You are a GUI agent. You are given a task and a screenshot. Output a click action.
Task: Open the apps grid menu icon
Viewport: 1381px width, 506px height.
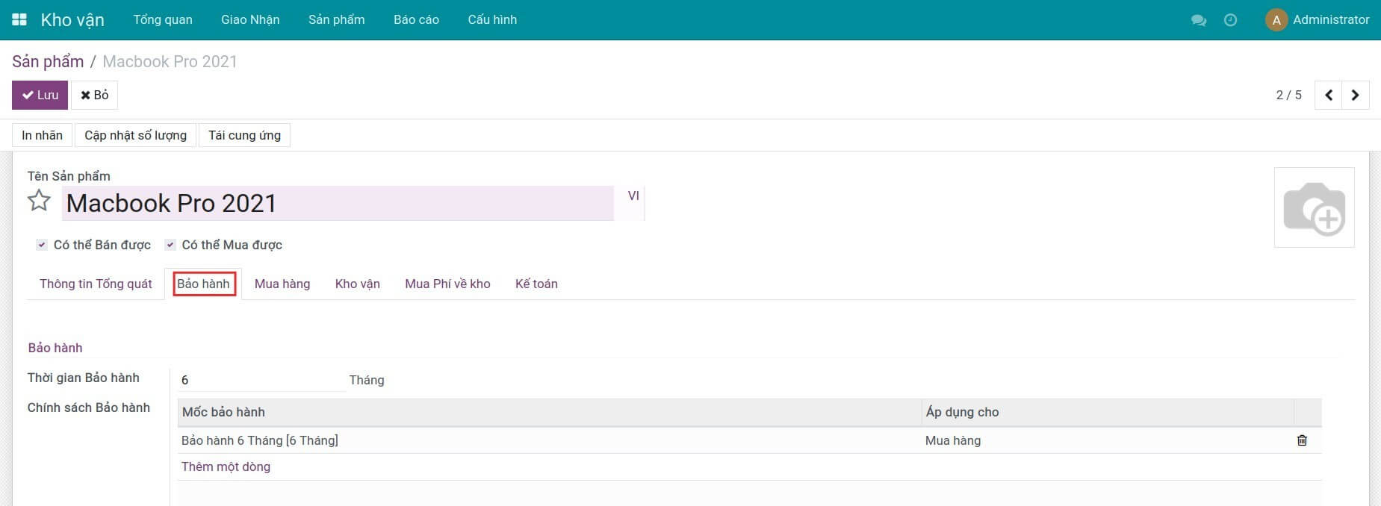tap(19, 19)
